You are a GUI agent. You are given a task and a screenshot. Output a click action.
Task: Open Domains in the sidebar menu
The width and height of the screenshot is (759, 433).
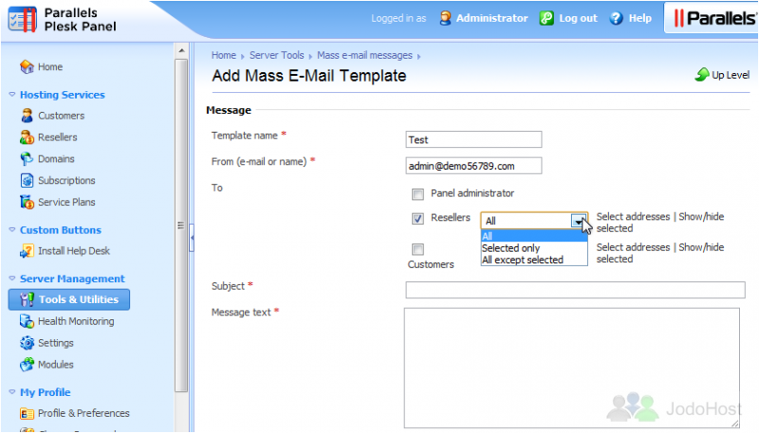[56, 159]
